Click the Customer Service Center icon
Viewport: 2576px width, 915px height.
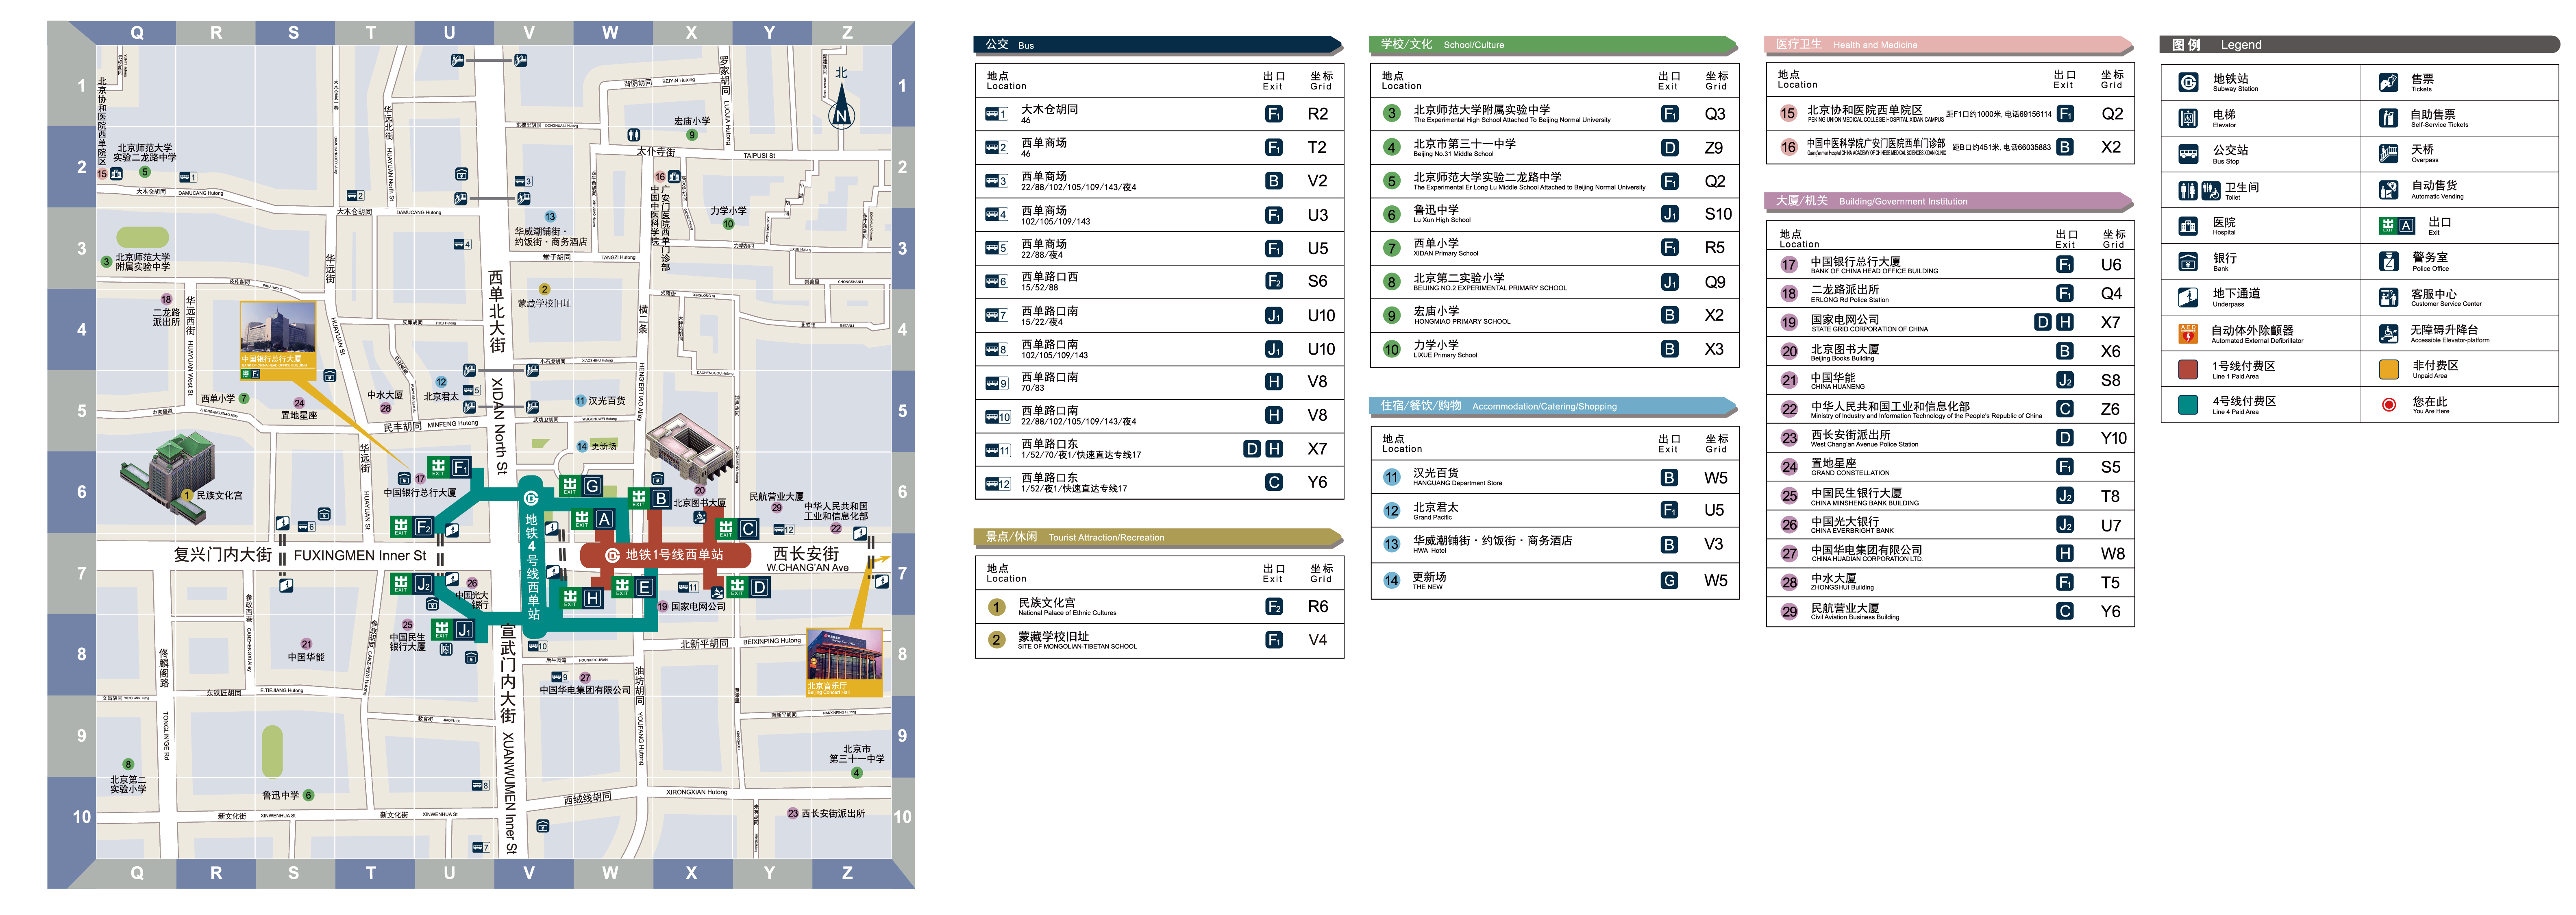[2388, 297]
